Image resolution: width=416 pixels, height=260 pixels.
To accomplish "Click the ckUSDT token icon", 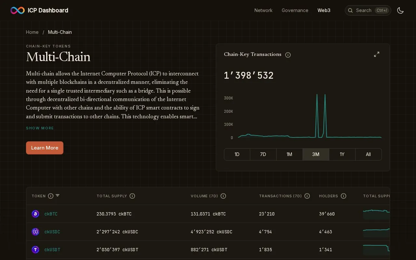I will click(x=35, y=250).
